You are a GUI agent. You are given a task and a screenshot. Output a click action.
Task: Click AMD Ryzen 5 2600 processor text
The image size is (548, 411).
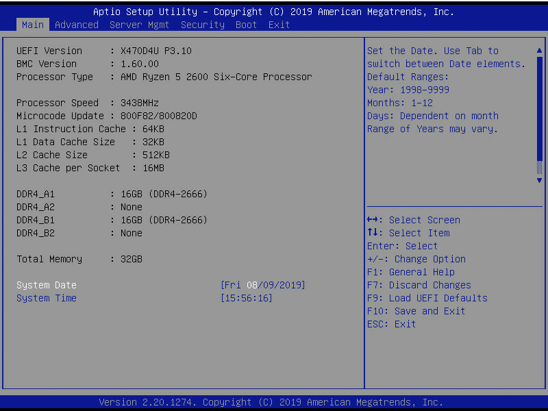216,77
